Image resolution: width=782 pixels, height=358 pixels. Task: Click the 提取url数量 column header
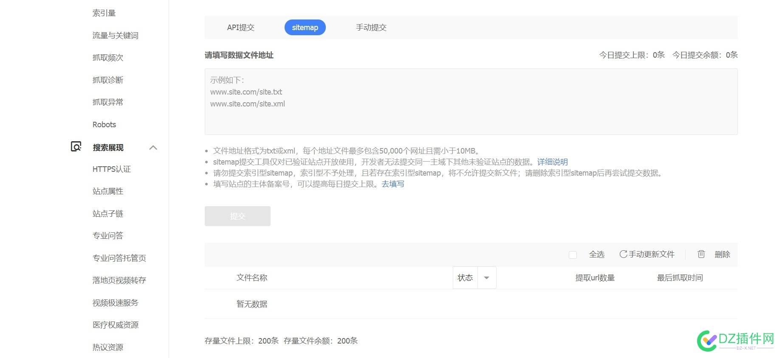tap(595, 278)
